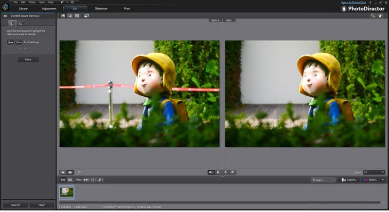Expand the Share dropdown arrow
The width and height of the screenshot is (389, 212).
click(x=383, y=180)
